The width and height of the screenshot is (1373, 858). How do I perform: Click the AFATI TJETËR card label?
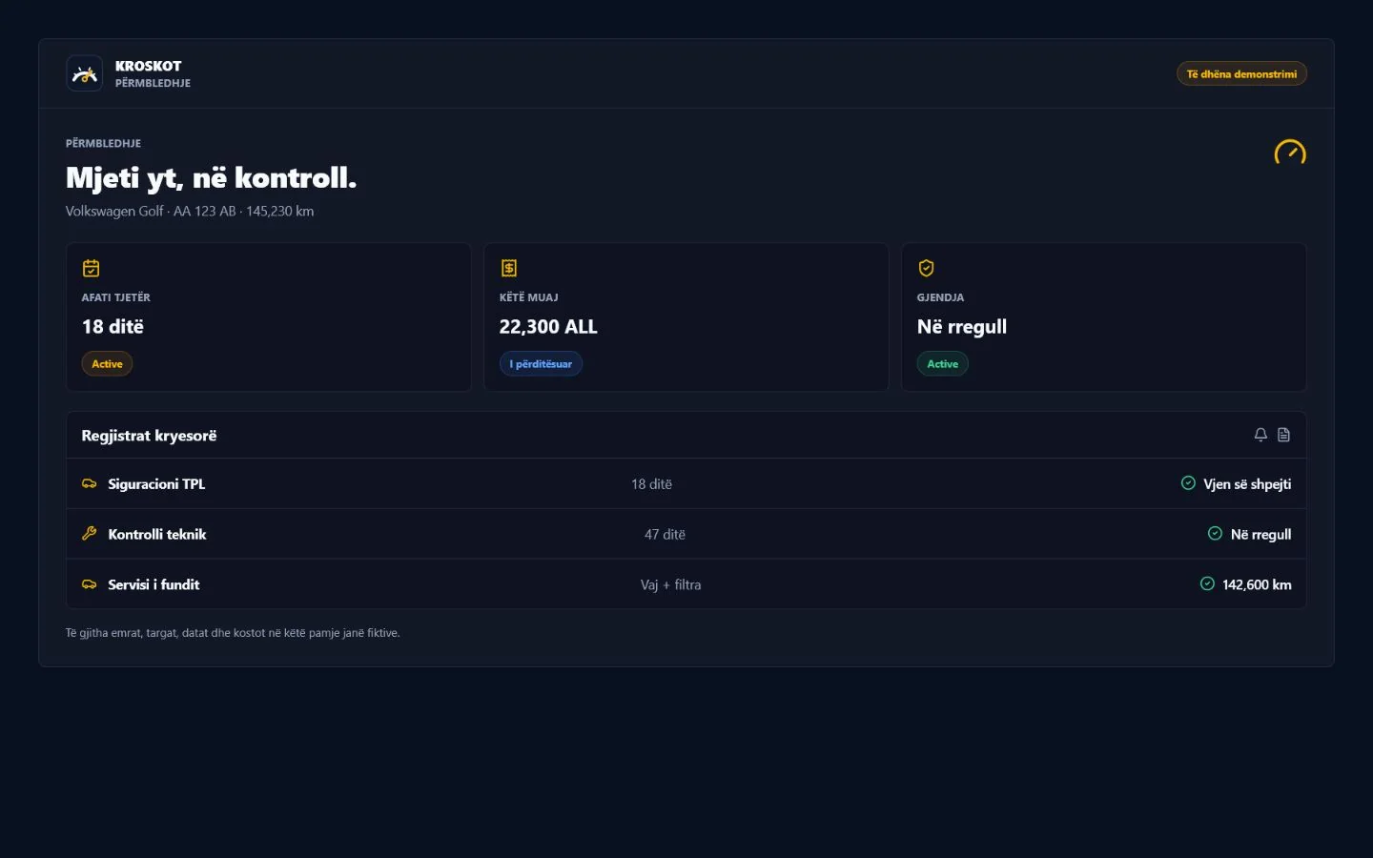click(x=116, y=297)
